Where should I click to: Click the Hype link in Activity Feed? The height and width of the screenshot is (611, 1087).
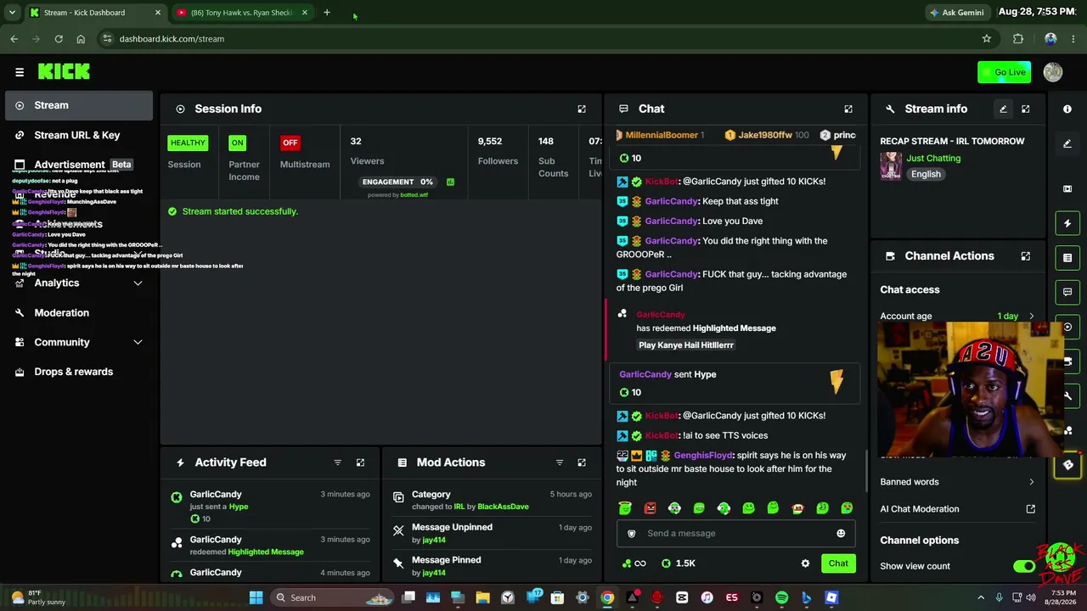(239, 507)
